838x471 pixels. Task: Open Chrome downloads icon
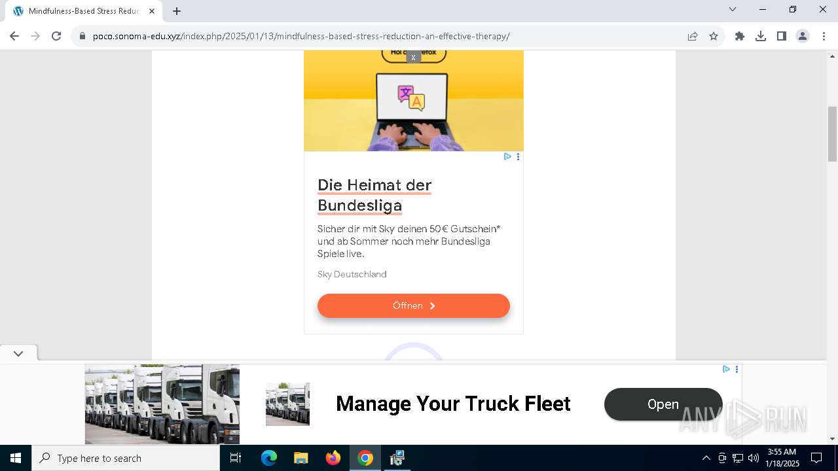[761, 36]
